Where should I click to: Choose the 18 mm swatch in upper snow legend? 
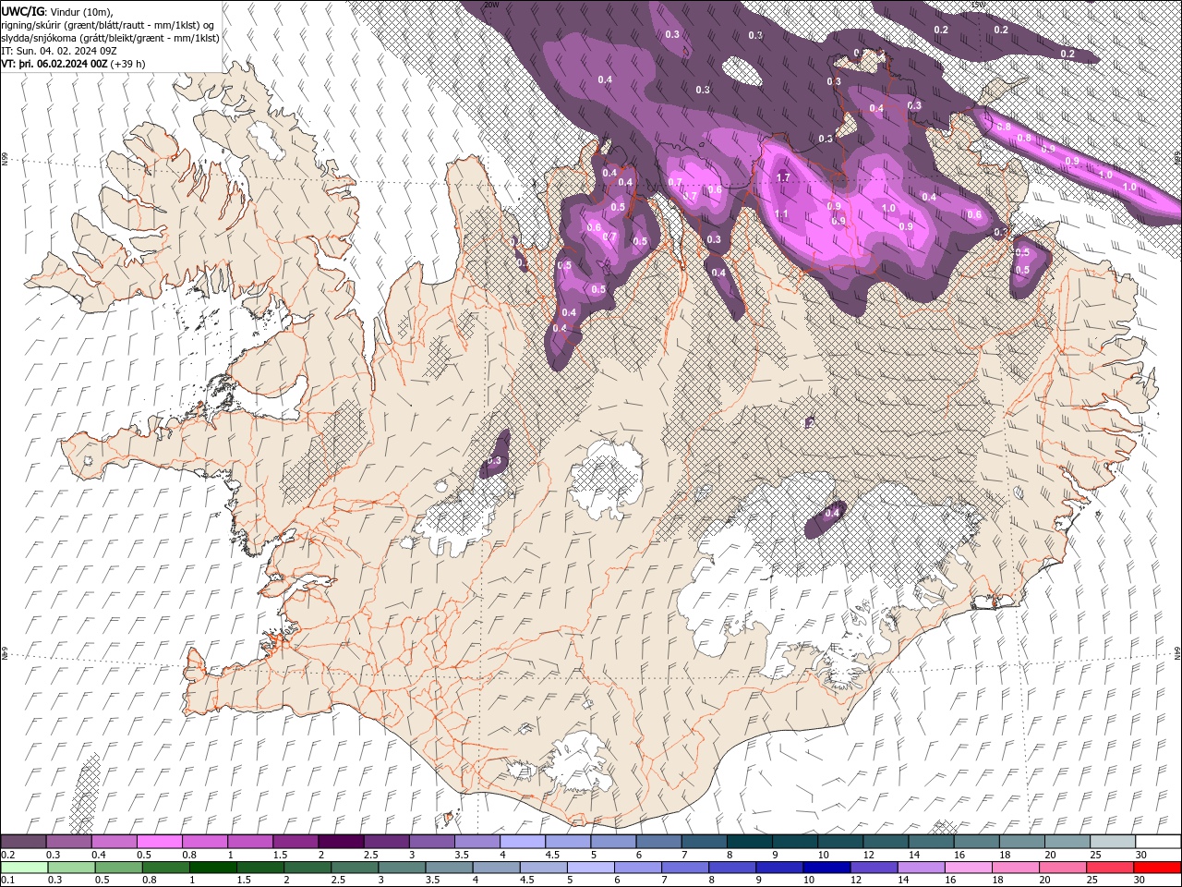click(x=1020, y=842)
